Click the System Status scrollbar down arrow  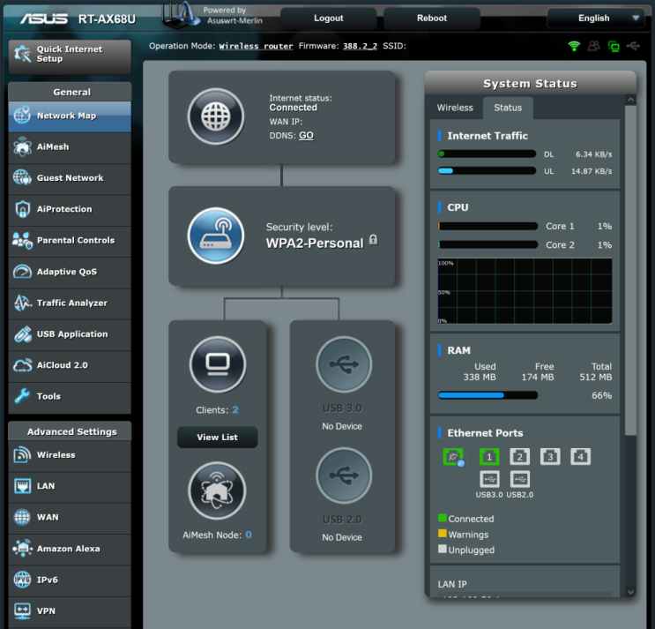pos(631,592)
